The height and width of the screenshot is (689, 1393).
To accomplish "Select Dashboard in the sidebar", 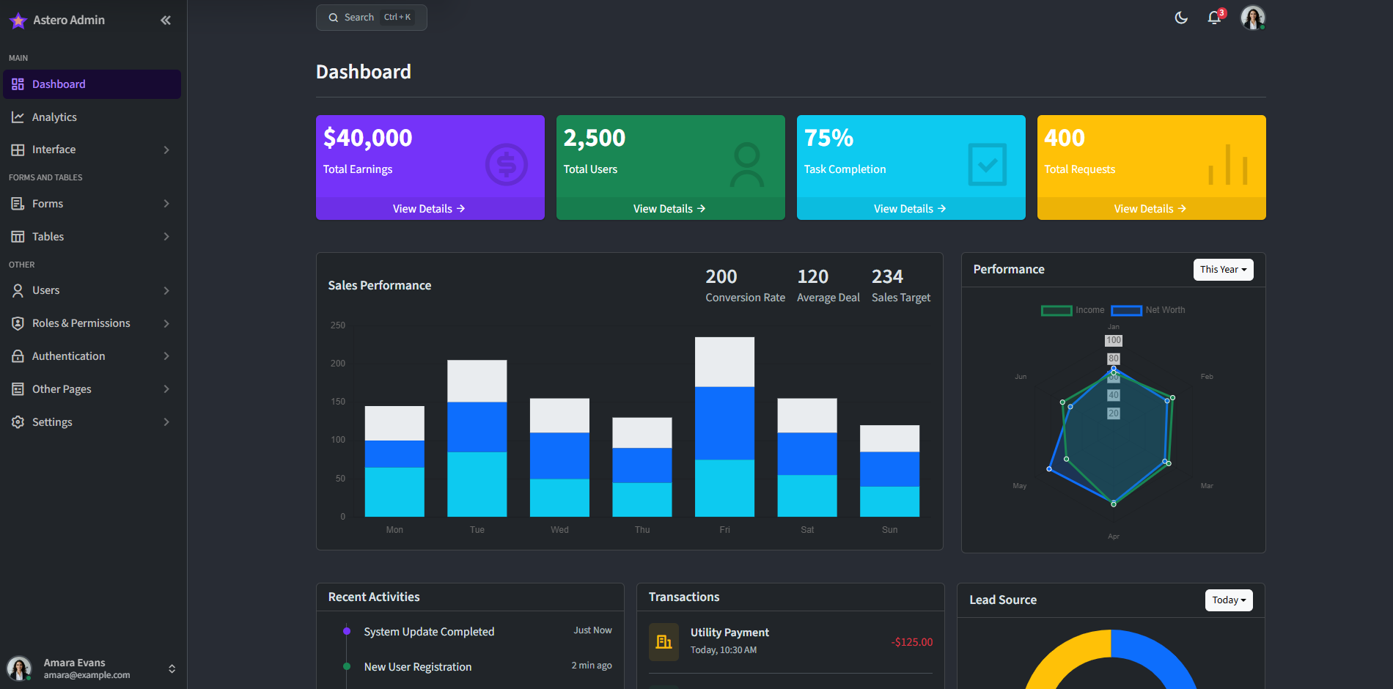I will [x=59, y=84].
